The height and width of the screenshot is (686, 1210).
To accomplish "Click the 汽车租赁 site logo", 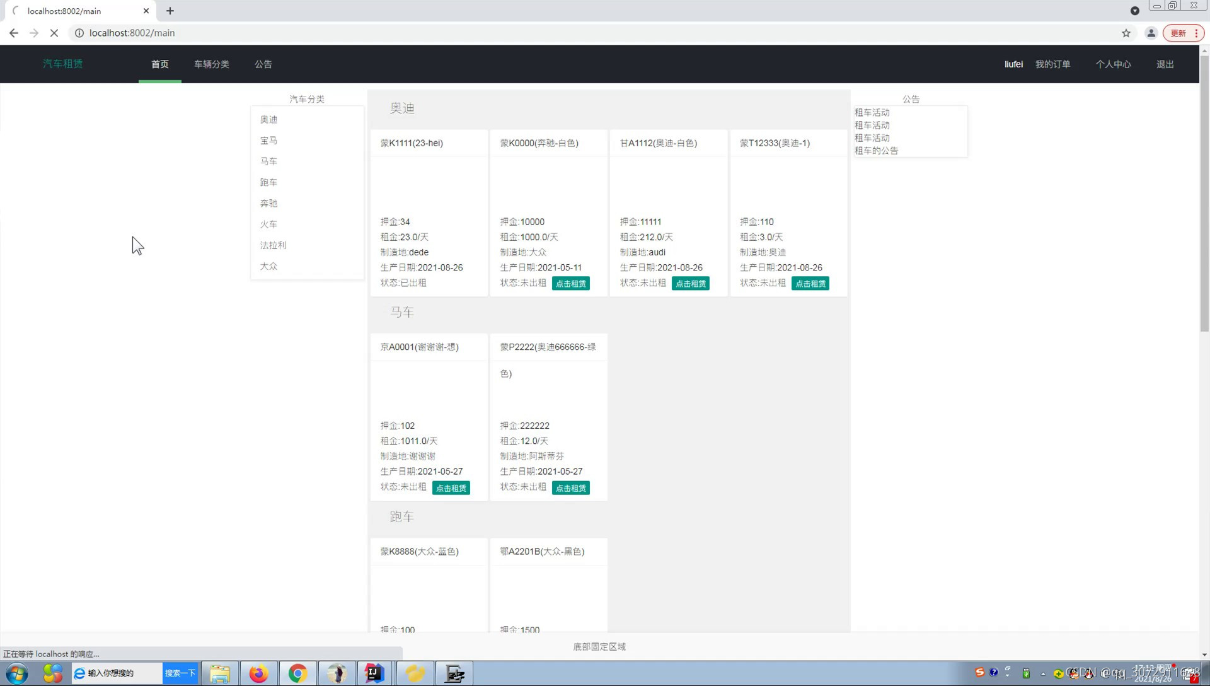I will (x=63, y=64).
